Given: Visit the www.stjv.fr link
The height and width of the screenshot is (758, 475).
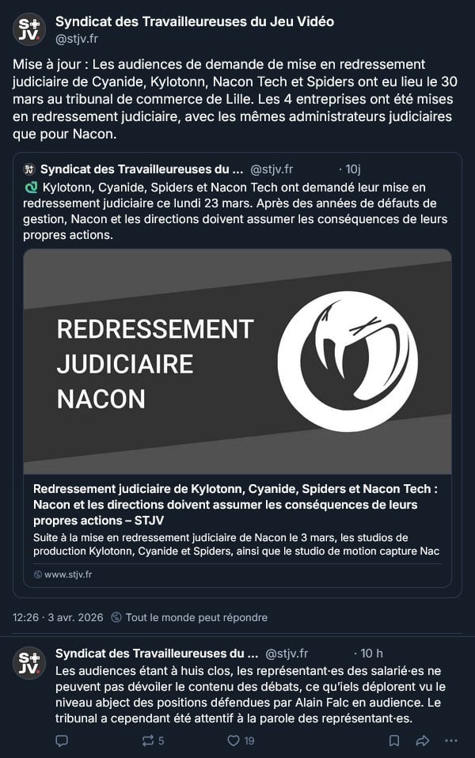Looking at the screenshot, I should coord(68,574).
